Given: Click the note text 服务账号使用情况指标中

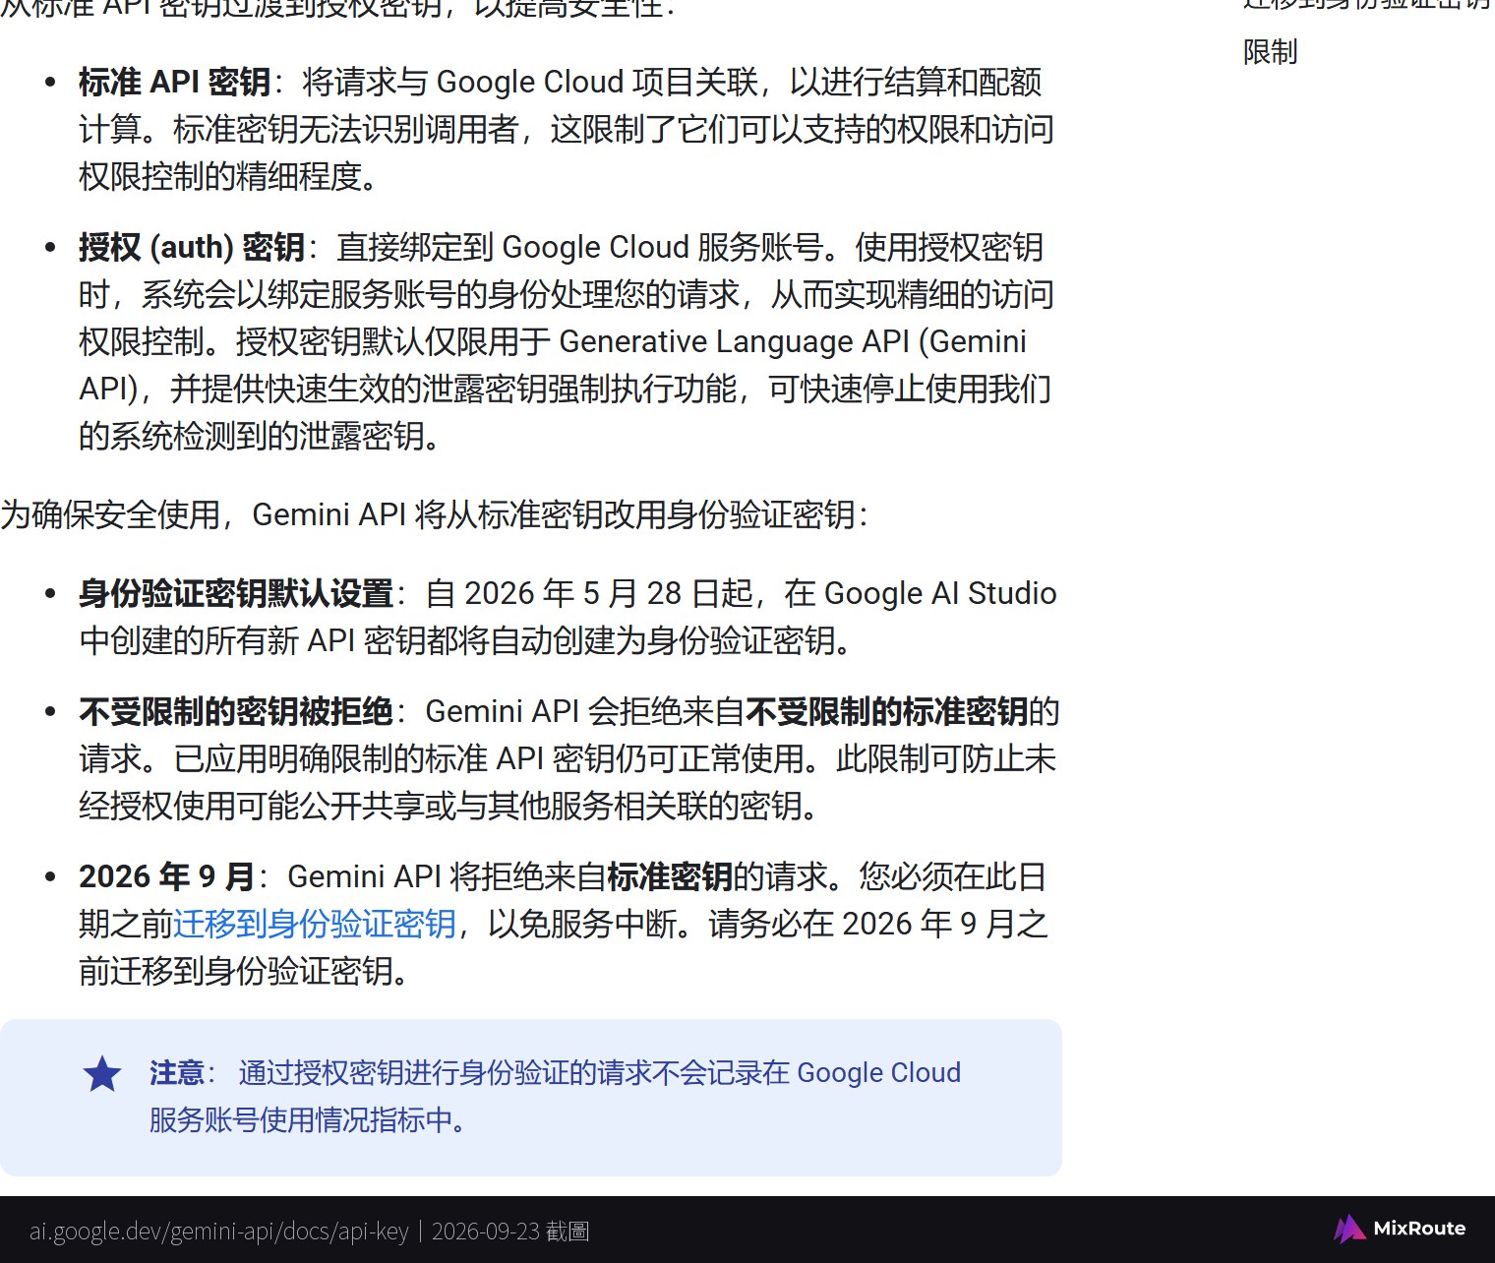Looking at the screenshot, I should [308, 1119].
